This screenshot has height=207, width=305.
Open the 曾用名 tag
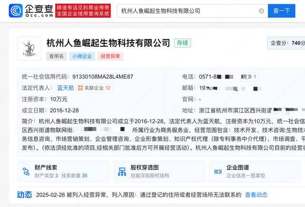[56, 56]
